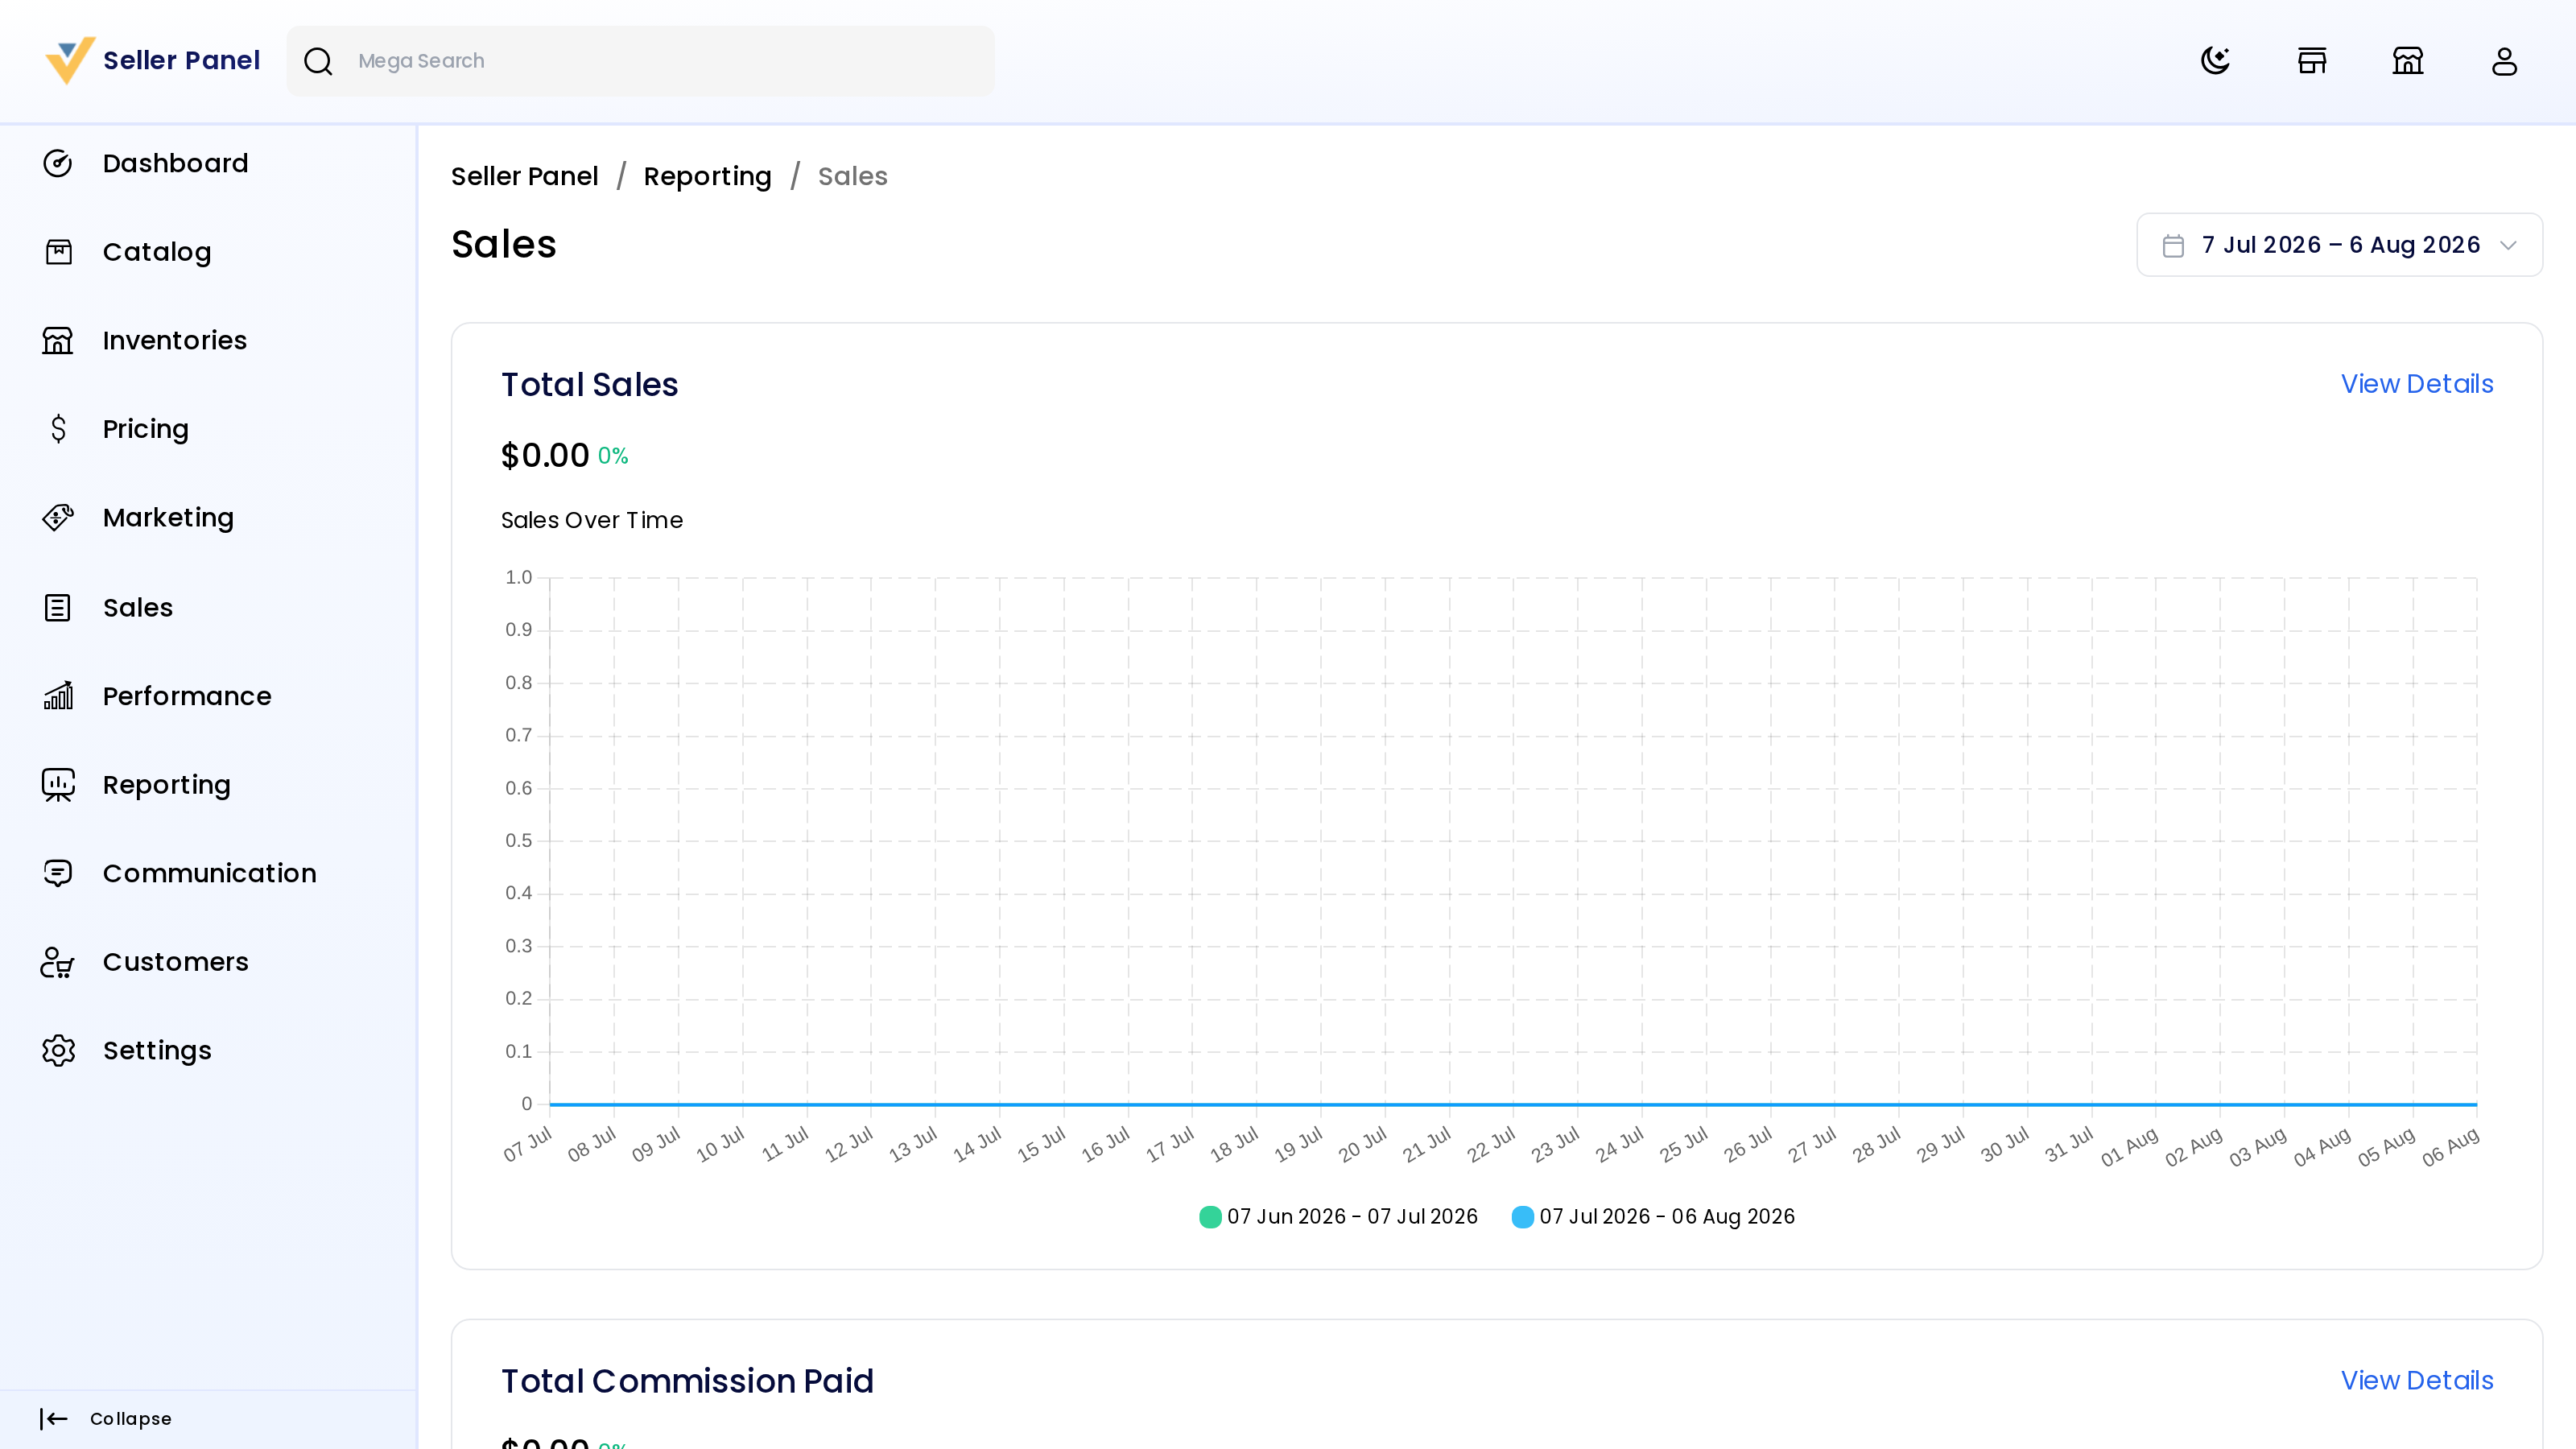This screenshot has width=2576, height=1449.
Task: Click the Marketing tag icon
Action: point(58,517)
